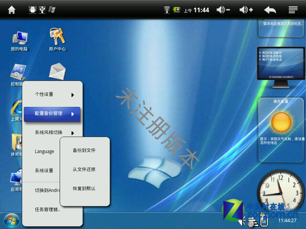Image resolution: width=306 pixels, height=229 pixels.
Task: Click the analog clock widget
Action: point(281,191)
